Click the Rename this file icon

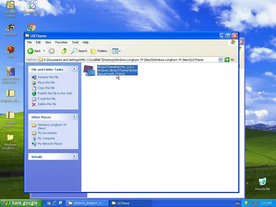34,77
